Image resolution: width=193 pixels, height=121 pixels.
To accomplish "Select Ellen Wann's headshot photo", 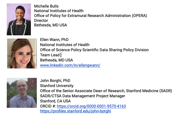I will point(22,53).
